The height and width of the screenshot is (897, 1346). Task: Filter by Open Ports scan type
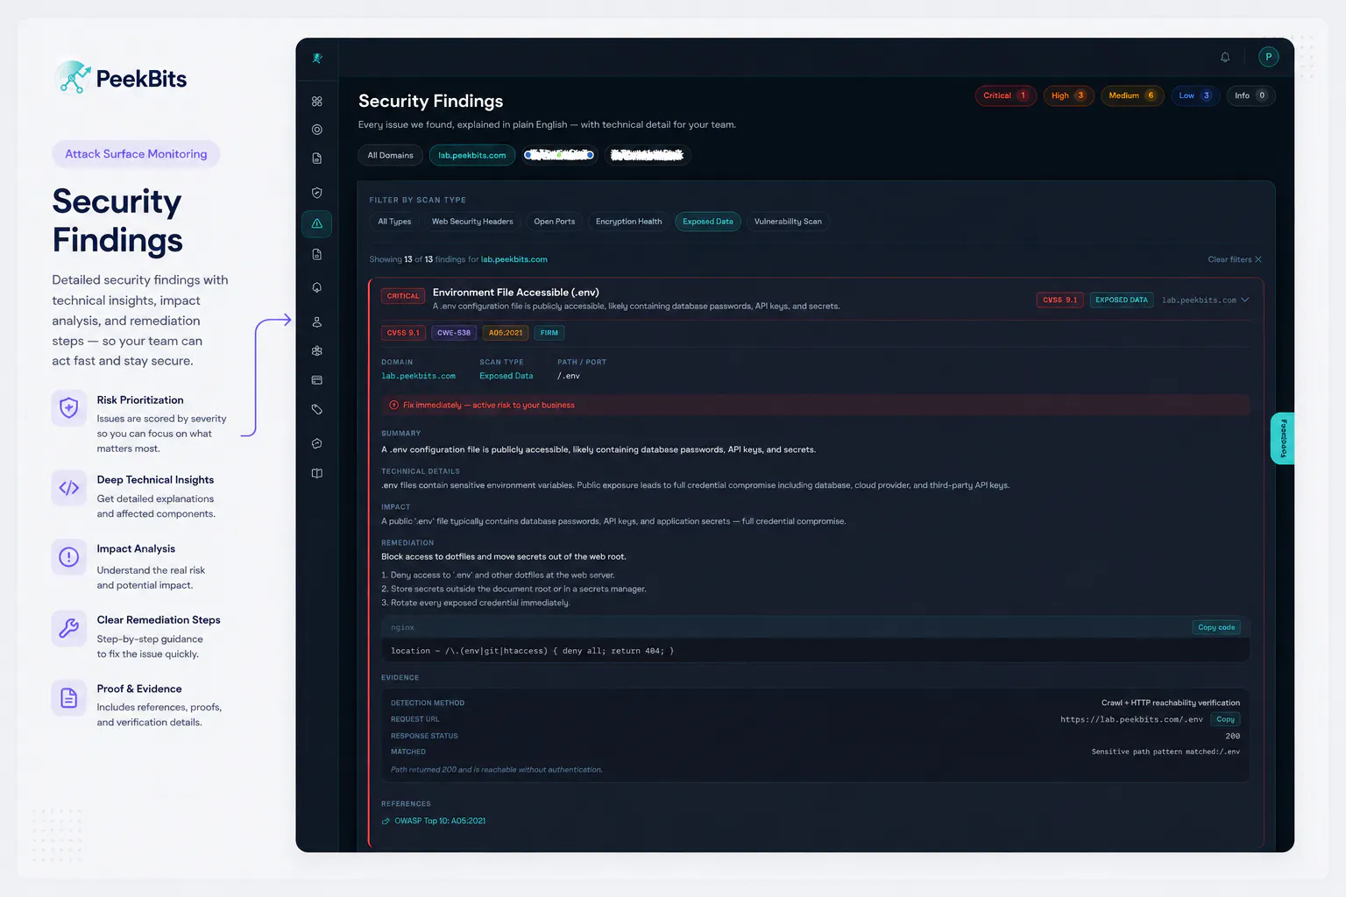tap(555, 222)
